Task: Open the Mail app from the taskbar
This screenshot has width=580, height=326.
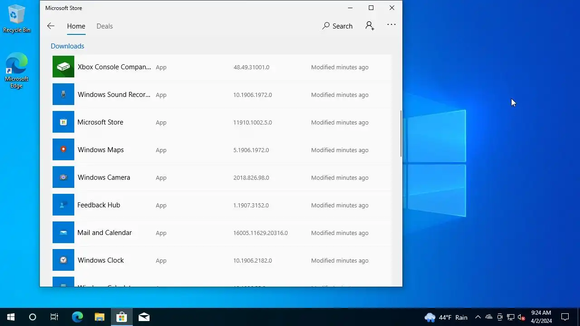Action: coord(144,317)
